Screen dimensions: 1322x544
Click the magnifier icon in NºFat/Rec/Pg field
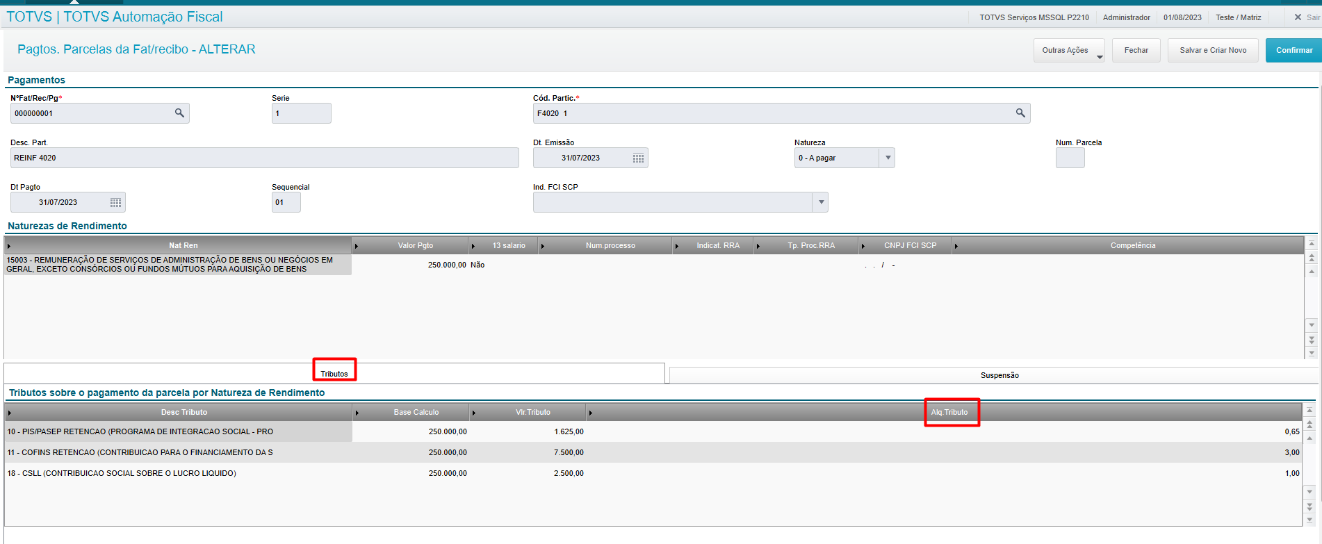(x=179, y=113)
